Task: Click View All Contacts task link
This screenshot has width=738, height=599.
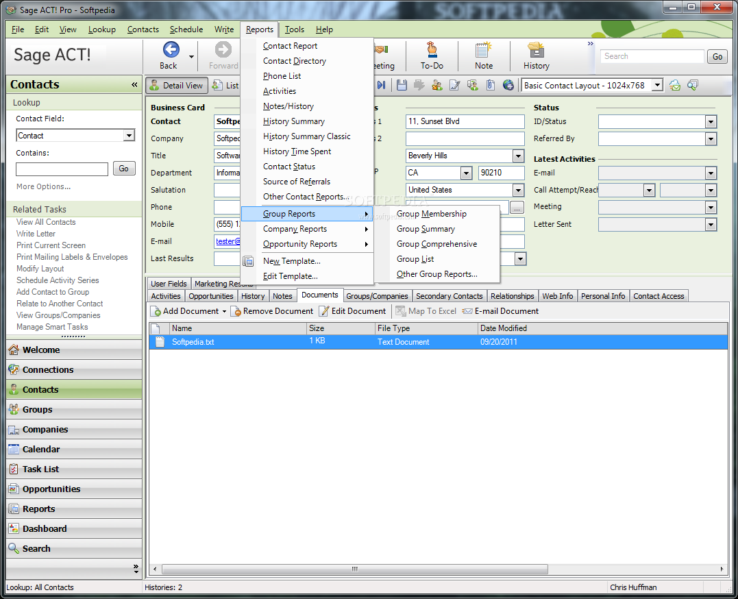Action: coord(46,222)
